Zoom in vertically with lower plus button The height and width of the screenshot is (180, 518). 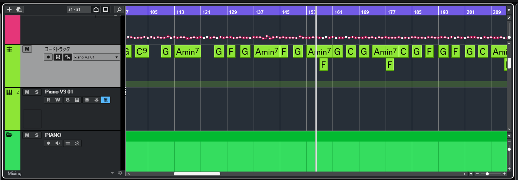pos(509,169)
